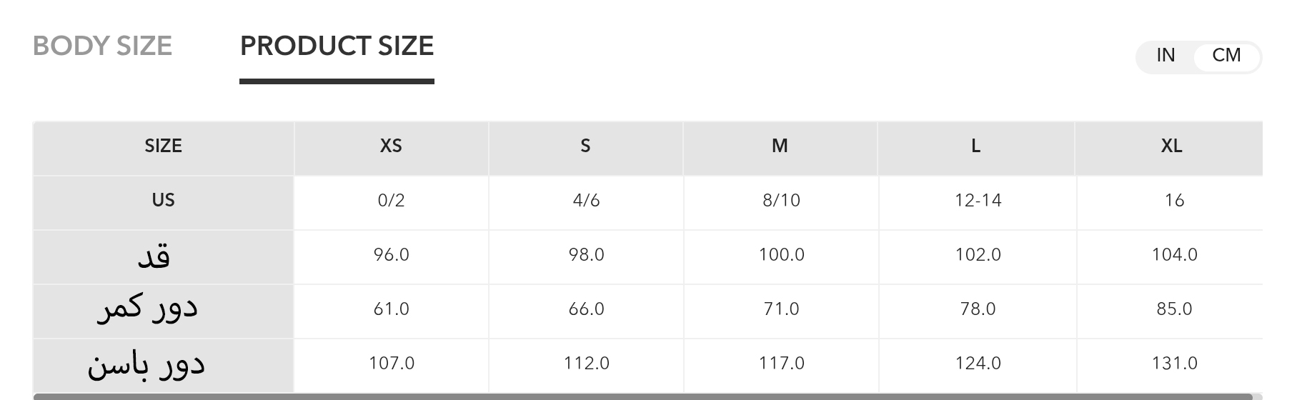The image size is (1312, 400).
Task: Select the 107.0 hip value for XS
Action: 391,364
